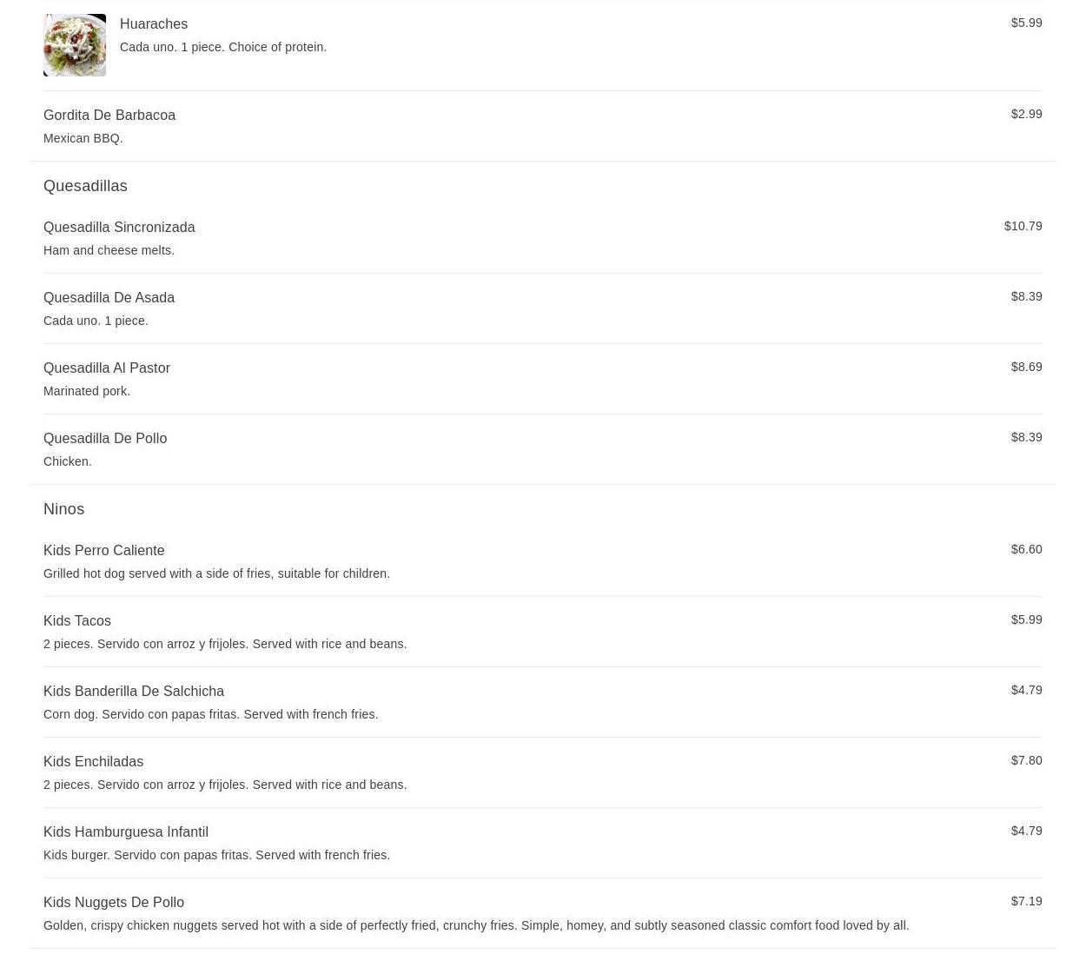Choose Kids Banderilla De Salchicha
Viewport: 1086px width, 954px height.
click(x=542, y=702)
